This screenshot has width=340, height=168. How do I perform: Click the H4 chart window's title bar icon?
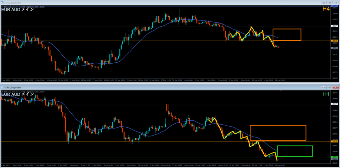point(3,3)
